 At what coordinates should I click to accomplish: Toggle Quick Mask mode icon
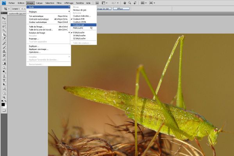pyautogui.click(x=4, y=111)
